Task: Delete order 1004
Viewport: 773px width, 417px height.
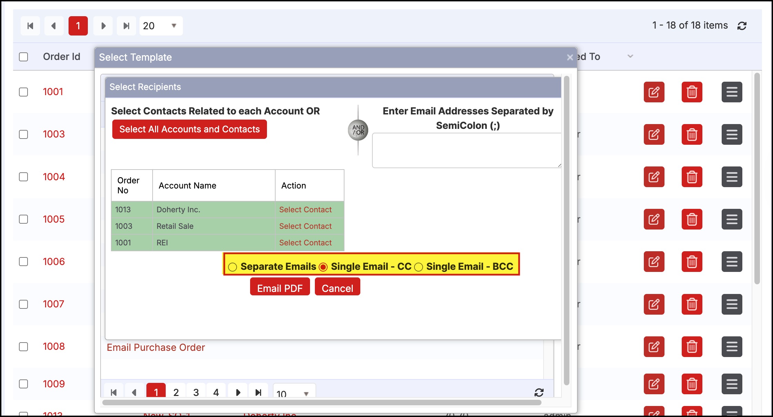Action: tap(692, 177)
